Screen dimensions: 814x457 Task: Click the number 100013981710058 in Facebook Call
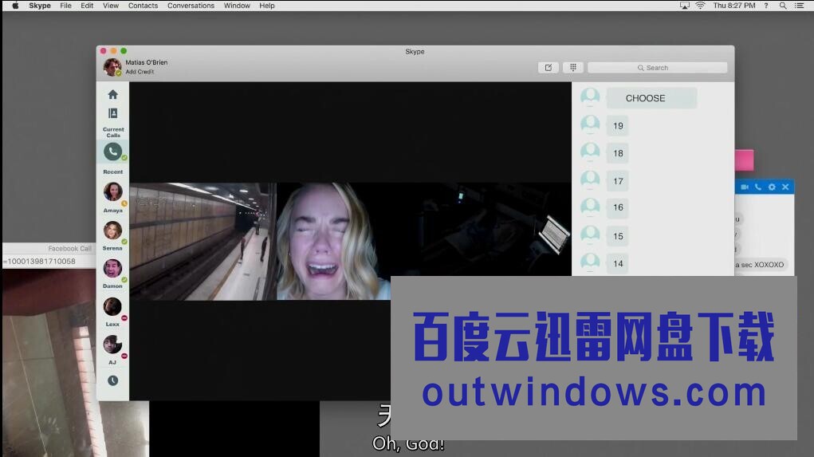41,262
